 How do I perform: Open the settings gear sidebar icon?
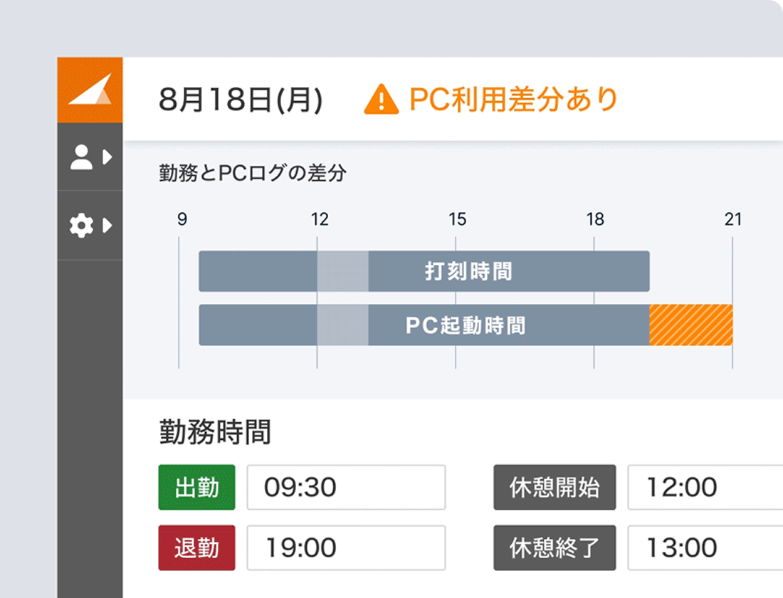81,225
